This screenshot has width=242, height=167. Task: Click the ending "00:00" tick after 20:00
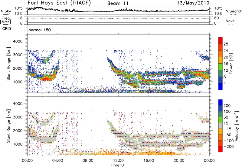[209, 161]
